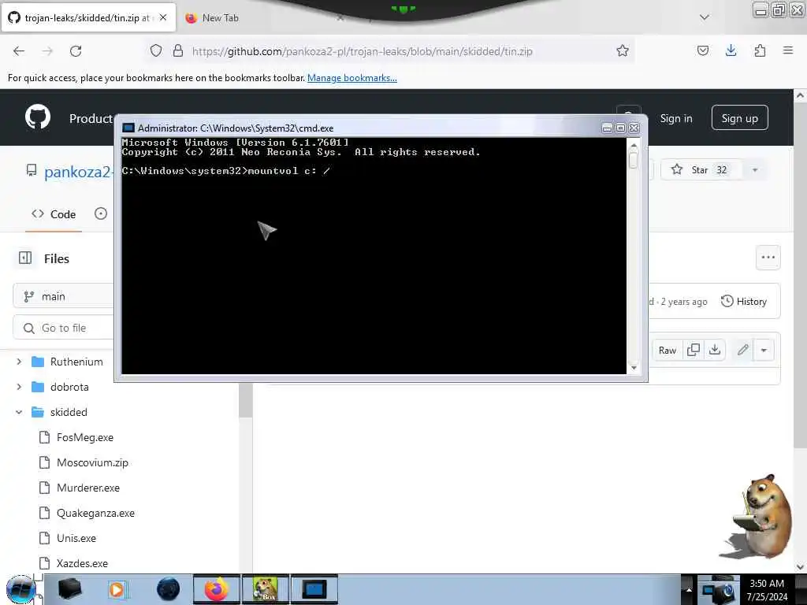Open Unis.exe in file tree

[x=76, y=538]
